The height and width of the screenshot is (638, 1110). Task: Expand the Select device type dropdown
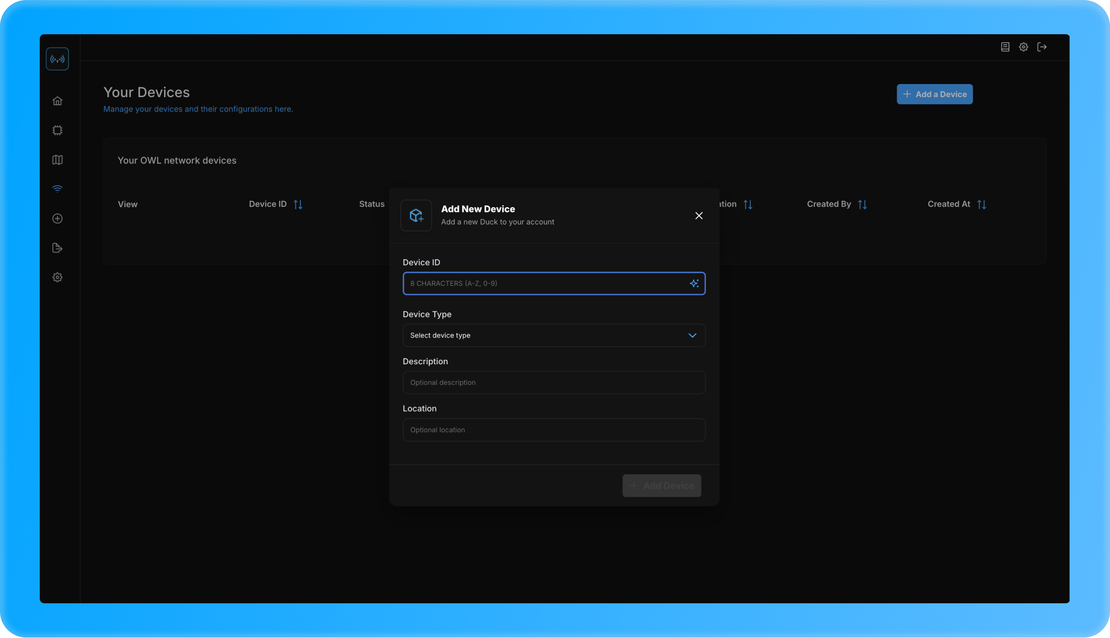pyautogui.click(x=553, y=336)
